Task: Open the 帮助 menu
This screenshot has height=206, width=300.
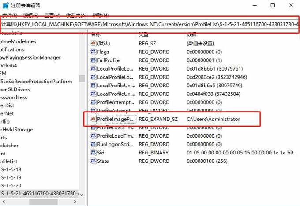Action: pos(100,15)
